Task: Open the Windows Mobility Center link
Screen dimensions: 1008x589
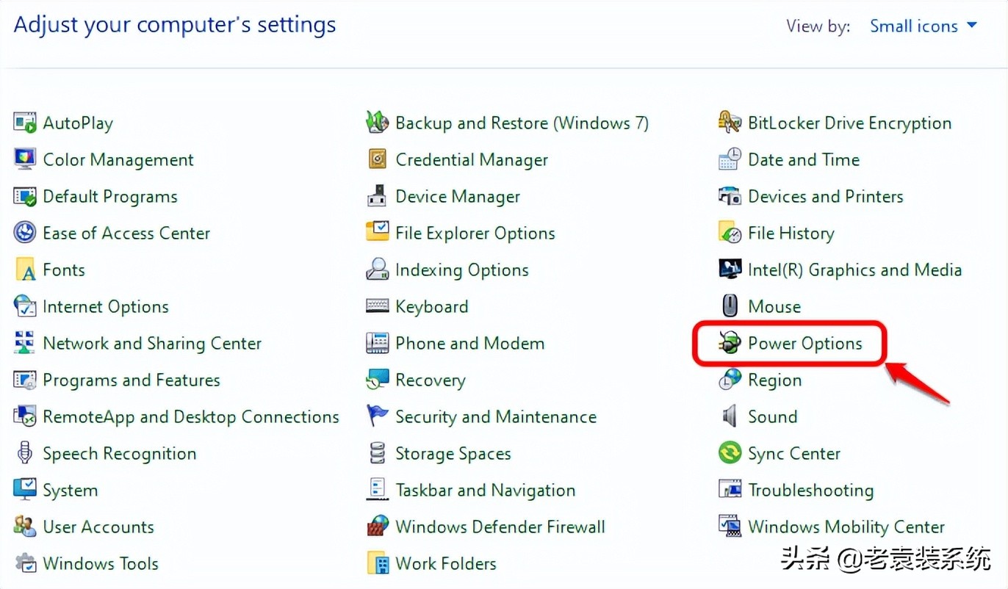Action: point(846,527)
